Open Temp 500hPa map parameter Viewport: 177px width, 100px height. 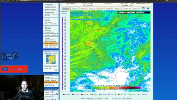(x=70, y=4)
